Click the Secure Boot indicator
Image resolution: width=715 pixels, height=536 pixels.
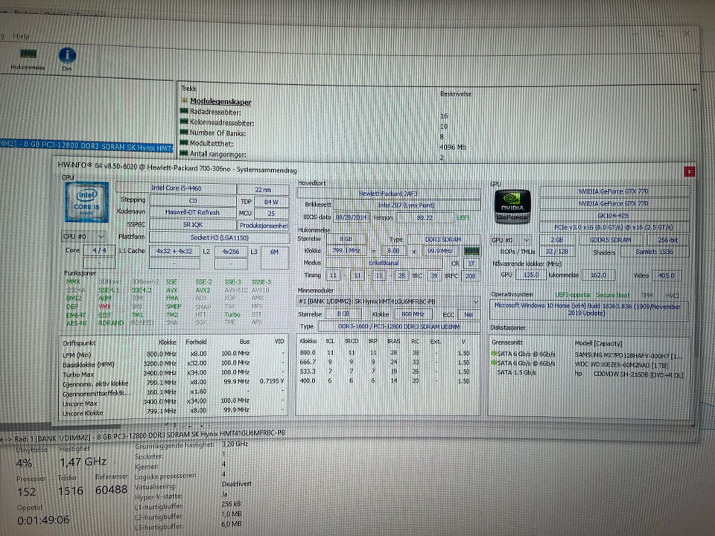613,295
